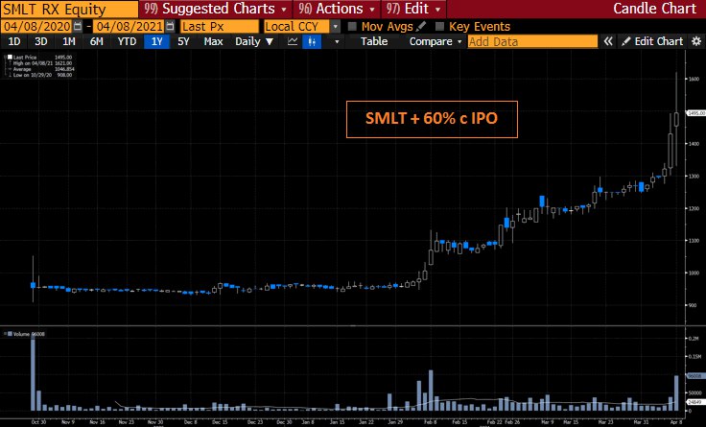Collapse the panel with double chevron icon
Viewport: 706px width, 427px height.
point(608,41)
